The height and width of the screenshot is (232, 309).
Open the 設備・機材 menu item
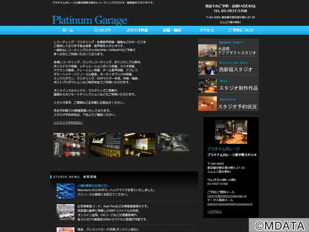[172, 30]
